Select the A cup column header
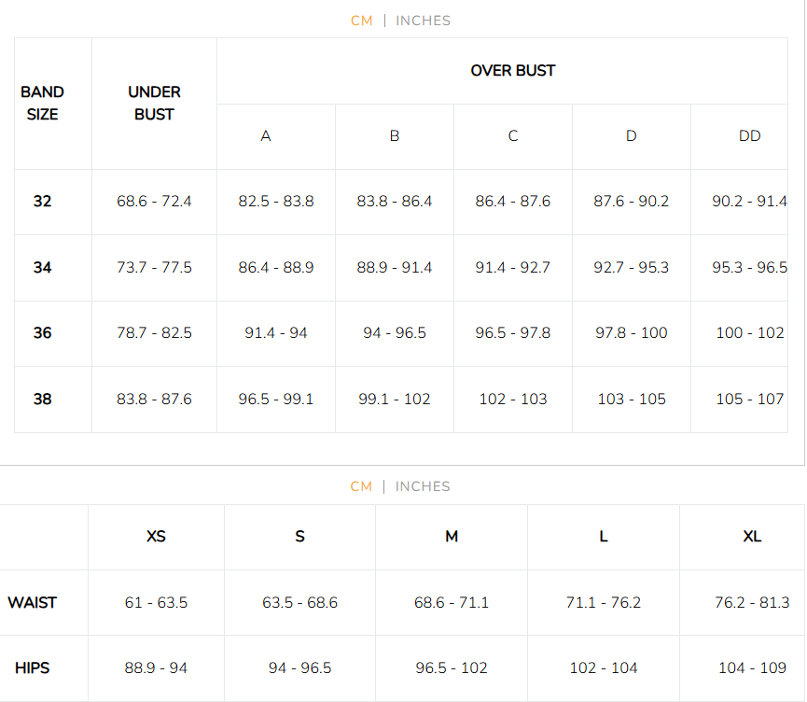 coord(266,136)
